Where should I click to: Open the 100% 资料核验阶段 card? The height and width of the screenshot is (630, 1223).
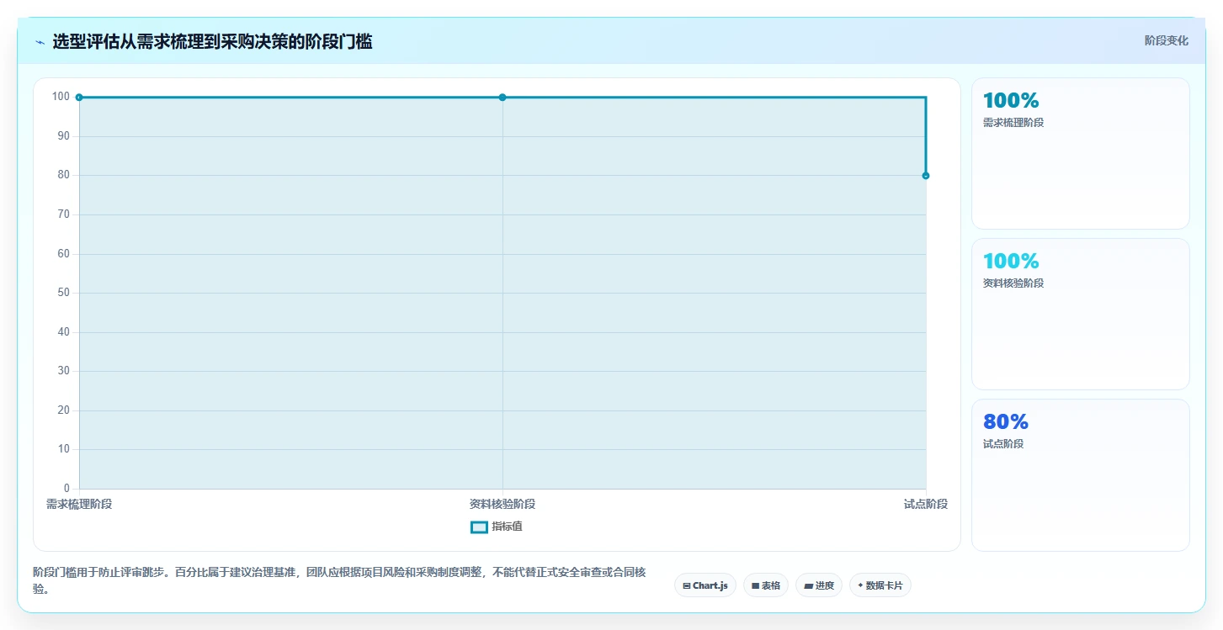point(1081,315)
